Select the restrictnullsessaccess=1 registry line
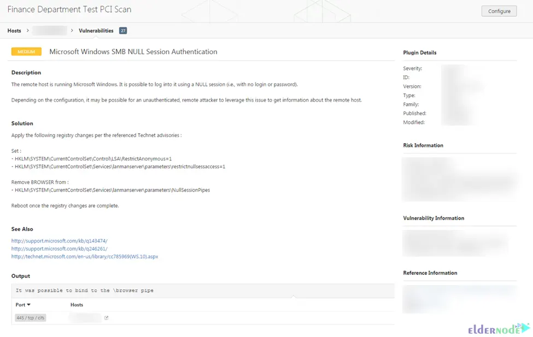Image resolution: width=533 pixels, height=337 pixels. pos(118,167)
